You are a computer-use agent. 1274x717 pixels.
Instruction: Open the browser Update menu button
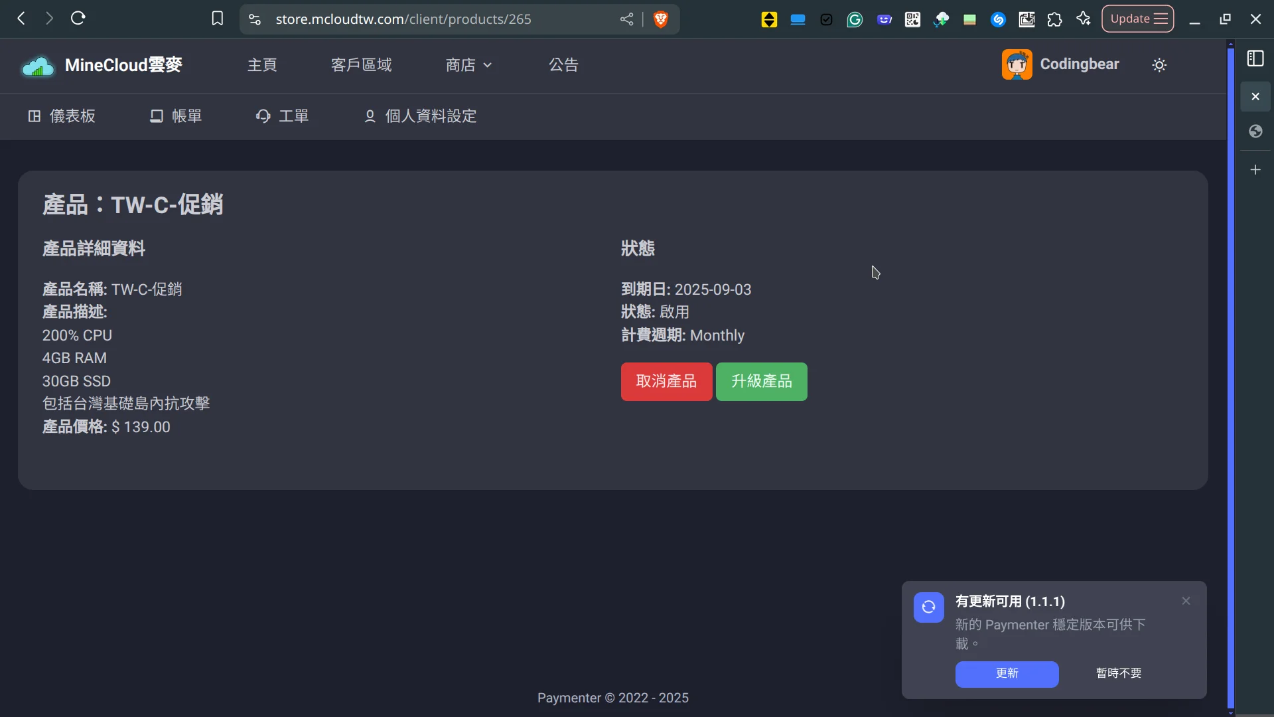tap(1137, 19)
